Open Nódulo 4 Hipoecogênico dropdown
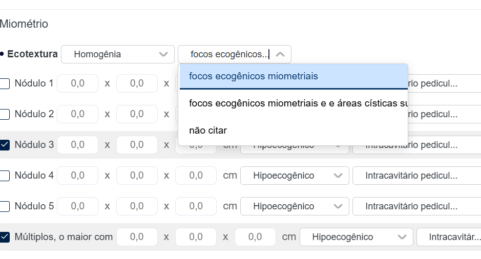This screenshot has width=481, height=259. click(295, 176)
